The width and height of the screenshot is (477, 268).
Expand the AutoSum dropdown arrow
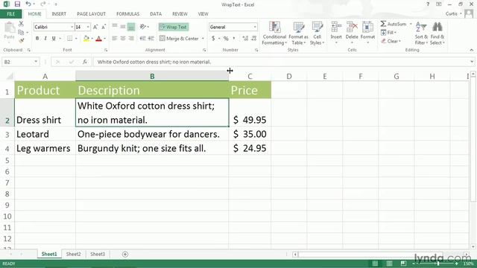pos(411,24)
